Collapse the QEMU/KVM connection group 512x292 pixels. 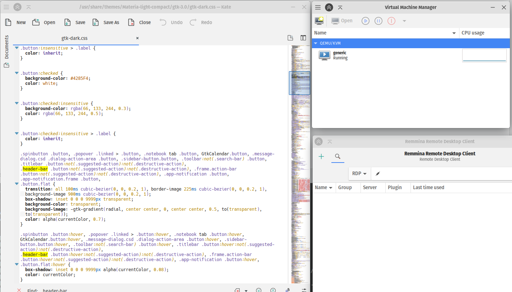[x=316, y=43]
